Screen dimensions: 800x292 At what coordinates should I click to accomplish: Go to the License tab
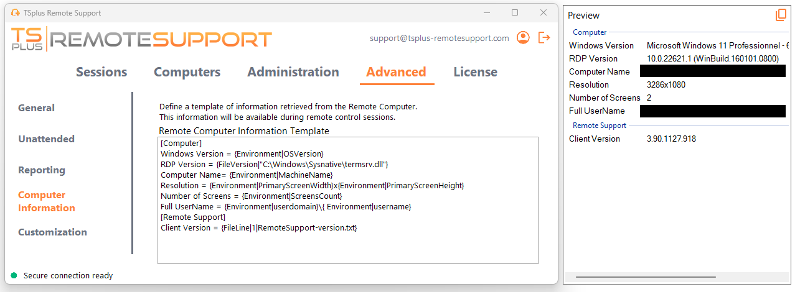(475, 72)
